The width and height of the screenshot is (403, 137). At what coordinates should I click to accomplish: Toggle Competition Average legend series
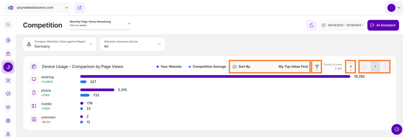coord(207,66)
